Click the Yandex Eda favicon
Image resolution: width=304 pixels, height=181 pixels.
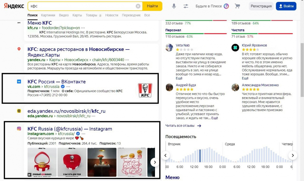19,111
